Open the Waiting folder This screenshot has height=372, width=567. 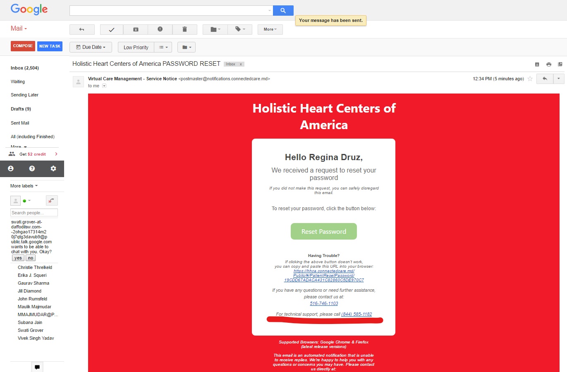click(18, 82)
